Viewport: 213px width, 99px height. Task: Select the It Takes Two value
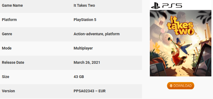pyautogui.click(x=84, y=6)
